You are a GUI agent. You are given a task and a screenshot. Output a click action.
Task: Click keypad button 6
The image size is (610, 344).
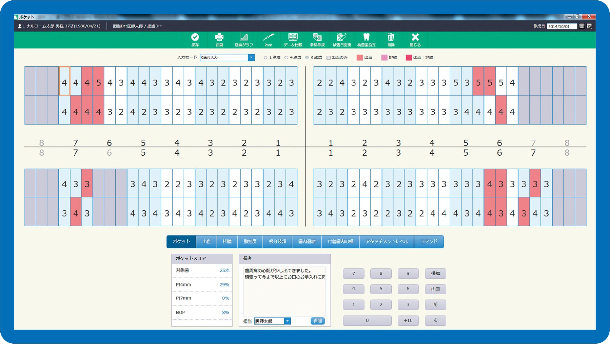[x=408, y=289]
